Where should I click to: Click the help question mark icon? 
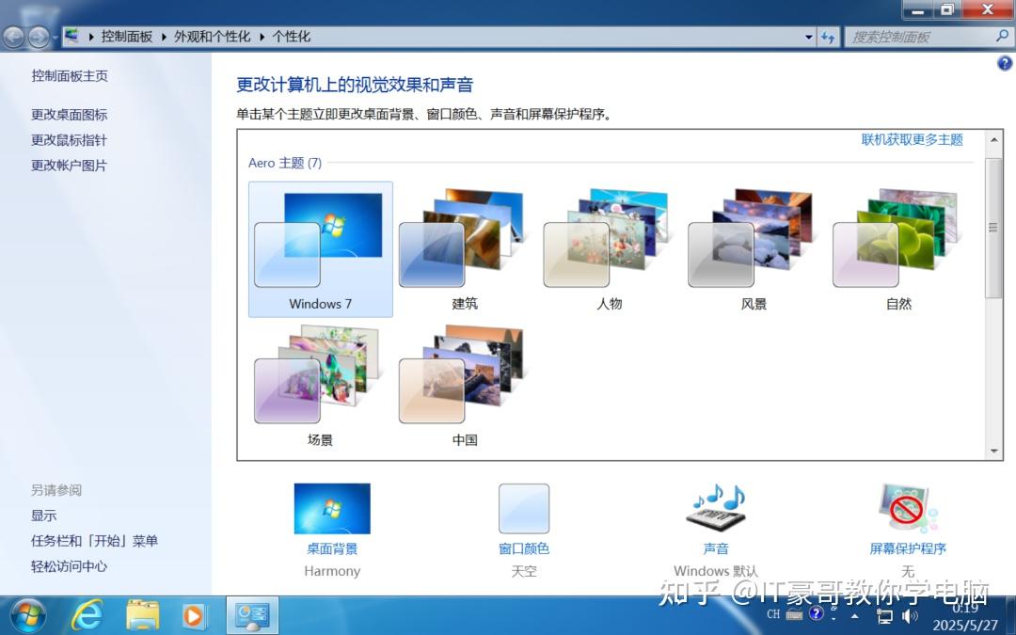click(1004, 62)
